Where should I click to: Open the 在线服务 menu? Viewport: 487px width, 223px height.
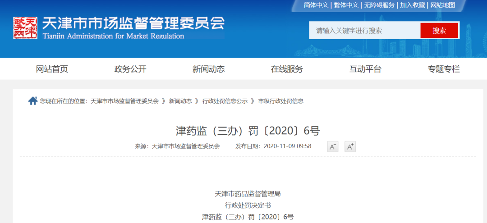(287, 69)
